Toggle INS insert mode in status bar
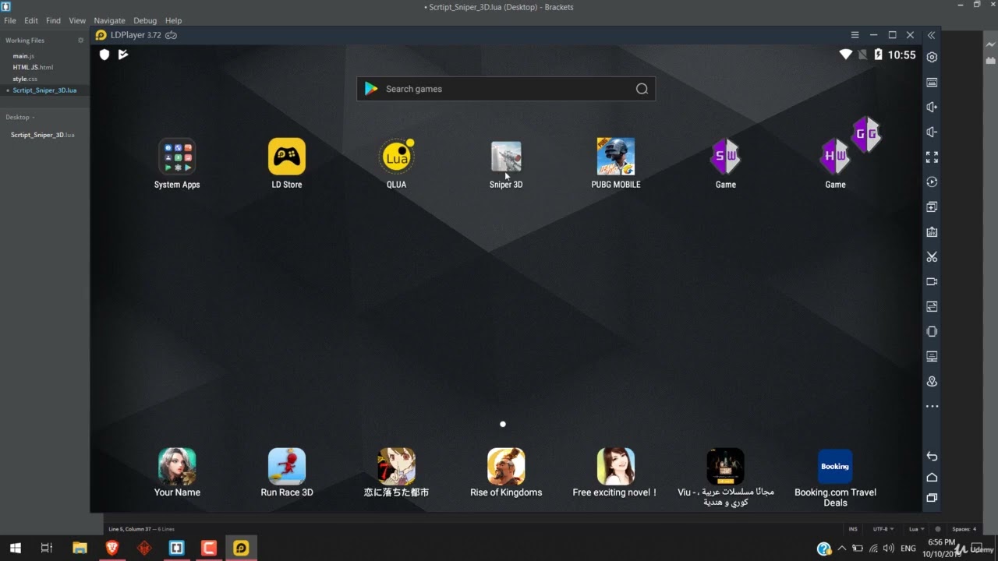The image size is (998, 561). pos(853,529)
